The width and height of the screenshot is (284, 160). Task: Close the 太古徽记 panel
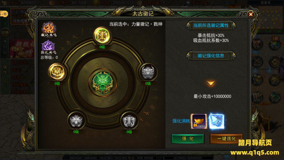click(251, 14)
